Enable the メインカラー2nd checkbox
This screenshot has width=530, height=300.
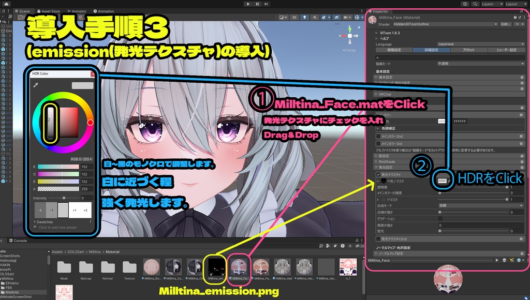[x=378, y=136]
